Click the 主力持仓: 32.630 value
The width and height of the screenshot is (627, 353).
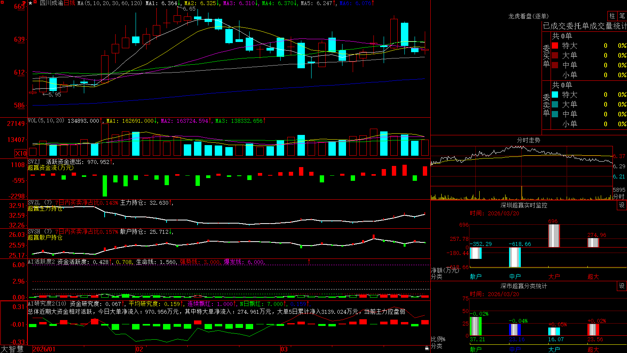tap(144, 203)
